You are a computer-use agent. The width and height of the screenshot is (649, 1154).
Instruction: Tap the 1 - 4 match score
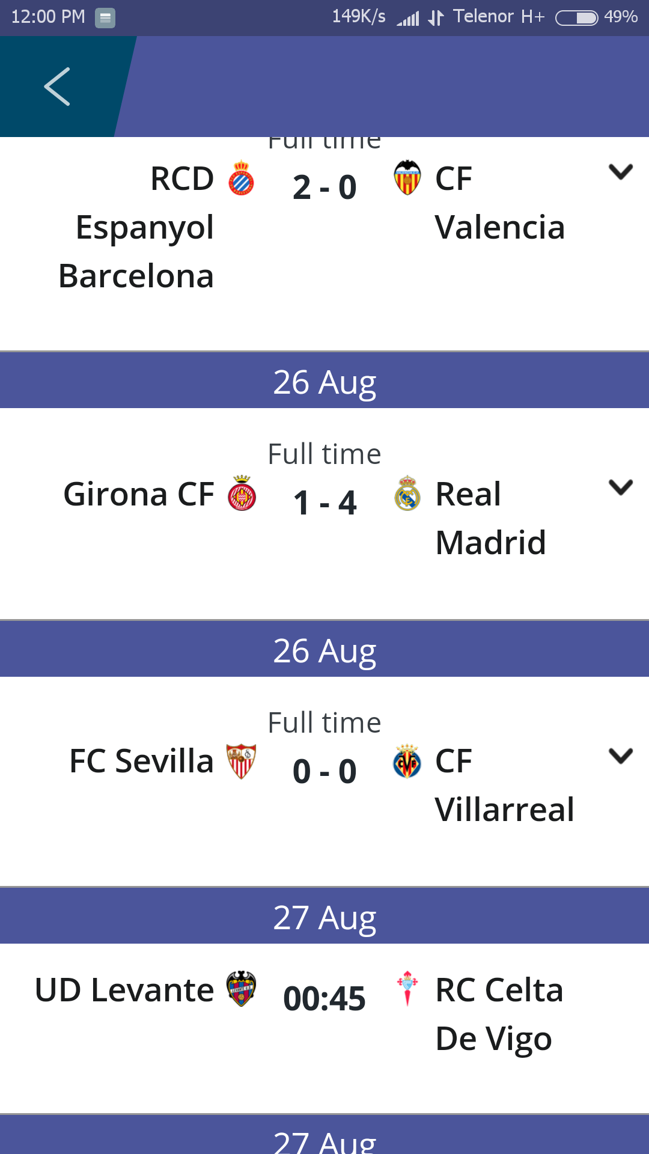(324, 502)
